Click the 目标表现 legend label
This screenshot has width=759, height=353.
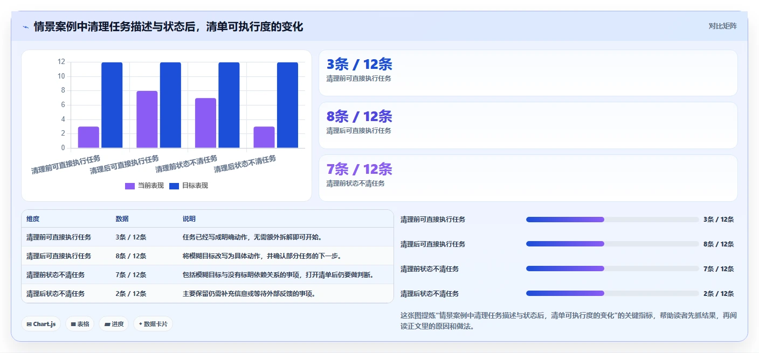click(195, 186)
